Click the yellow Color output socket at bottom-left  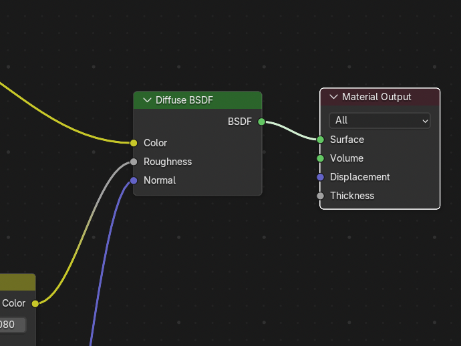coord(35,303)
